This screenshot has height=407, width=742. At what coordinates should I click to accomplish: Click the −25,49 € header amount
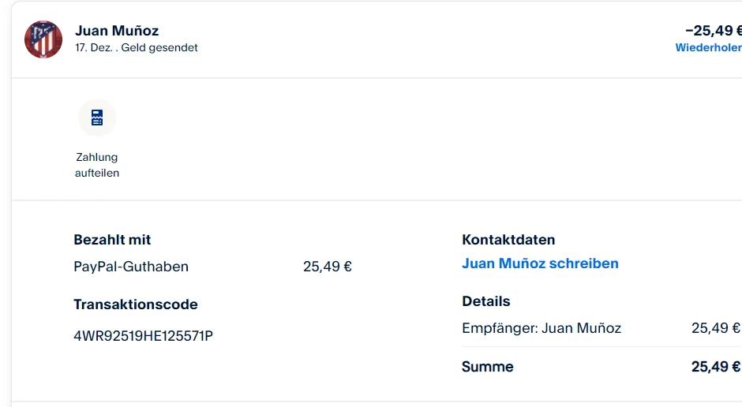coord(713,31)
